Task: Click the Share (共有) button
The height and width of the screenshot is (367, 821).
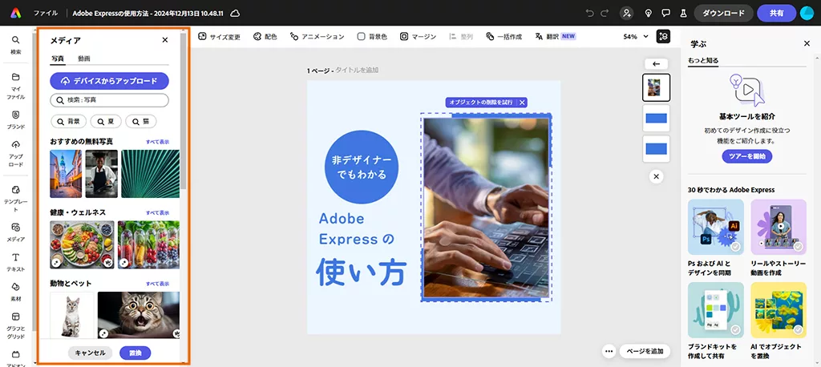Action: (x=776, y=13)
